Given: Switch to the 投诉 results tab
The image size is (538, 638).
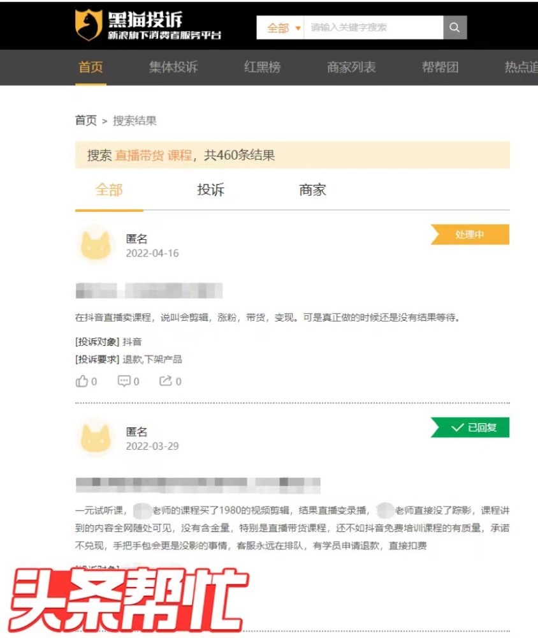Looking at the screenshot, I should click(x=210, y=190).
